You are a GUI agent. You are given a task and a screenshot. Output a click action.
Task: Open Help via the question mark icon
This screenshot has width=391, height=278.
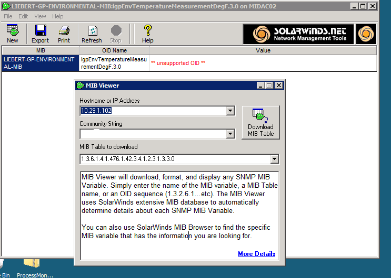pos(148,34)
